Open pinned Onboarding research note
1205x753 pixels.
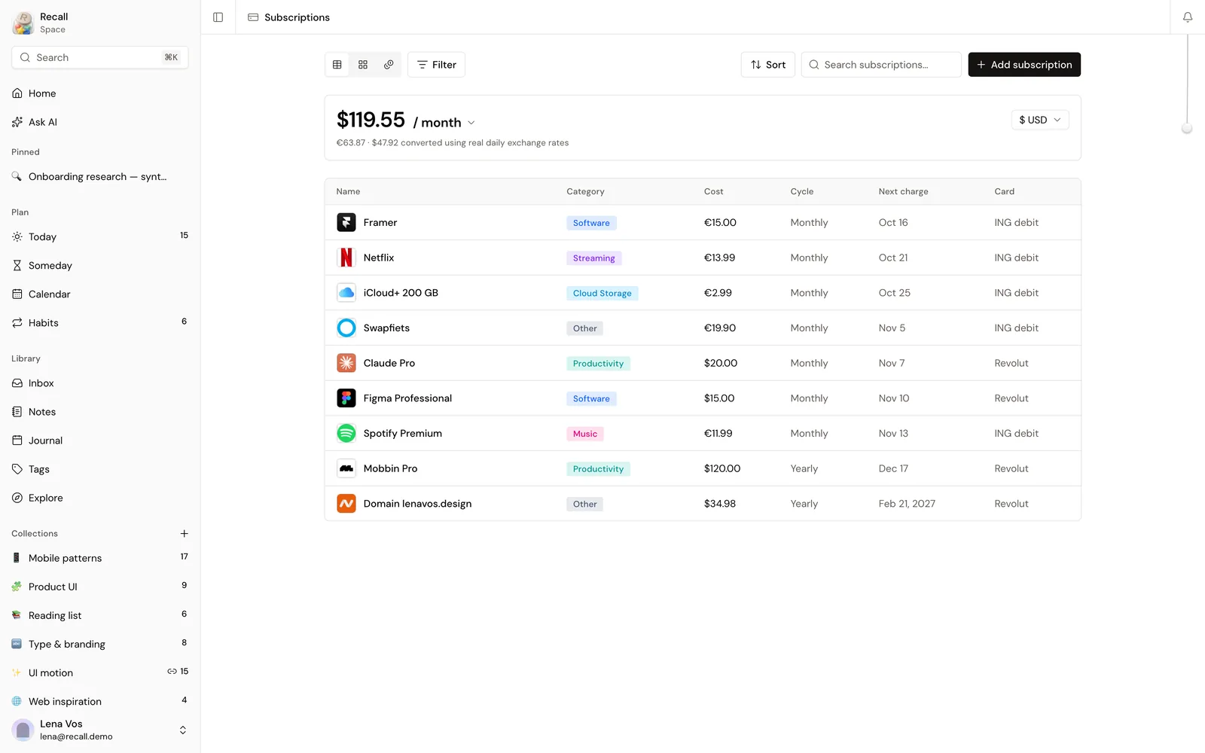(100, 177)
